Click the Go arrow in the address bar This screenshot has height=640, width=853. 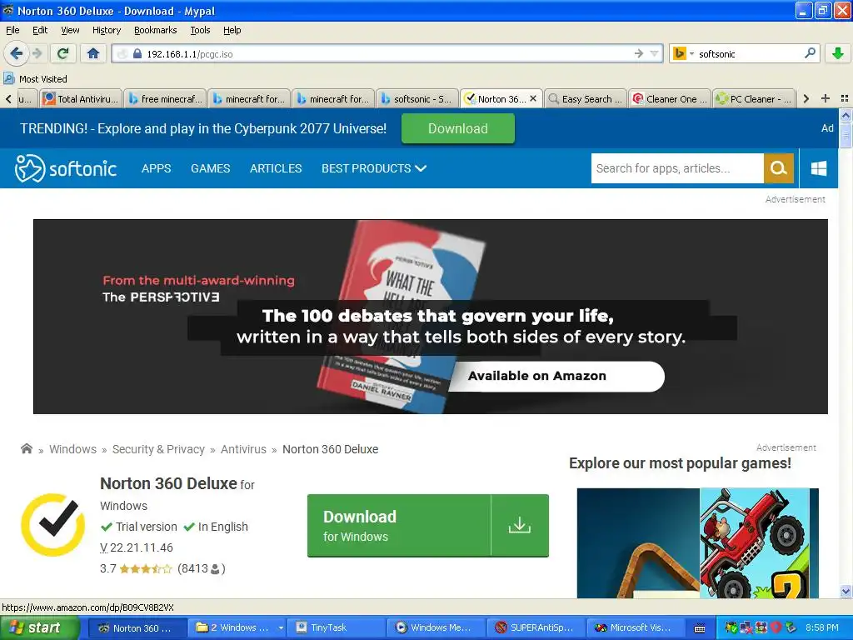pos(639,53)
